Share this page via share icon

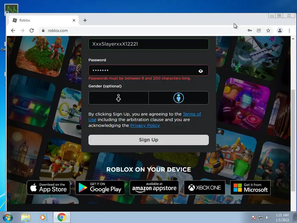pos(259,30)
